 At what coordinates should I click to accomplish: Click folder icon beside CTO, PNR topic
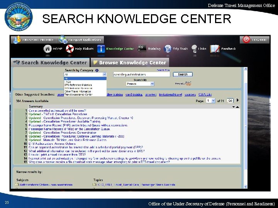(x=94, y=185)
